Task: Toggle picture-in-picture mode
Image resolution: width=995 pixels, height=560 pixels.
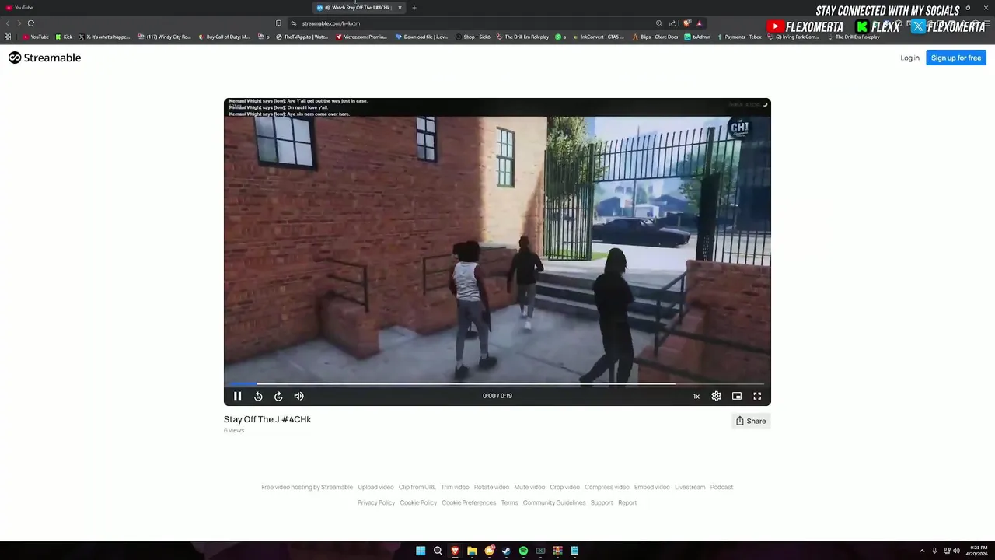Action: (x=737, y=396)
